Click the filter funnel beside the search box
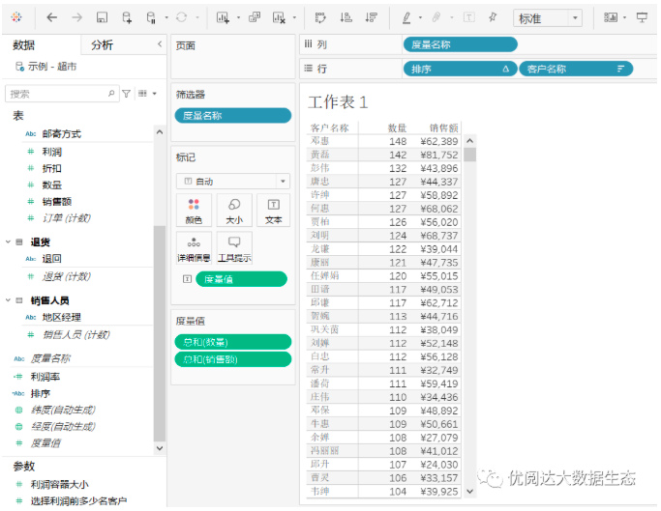The height and width of the screenshot is (511, 661). pos(126,94)
